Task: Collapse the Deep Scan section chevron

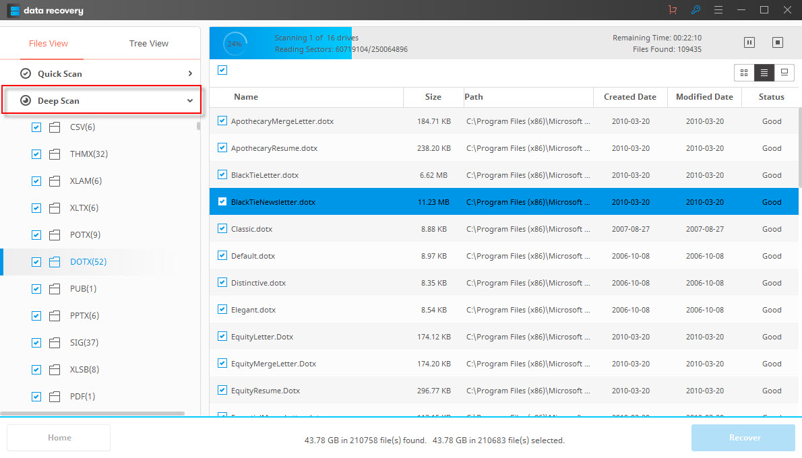Action: click(190, 101)
